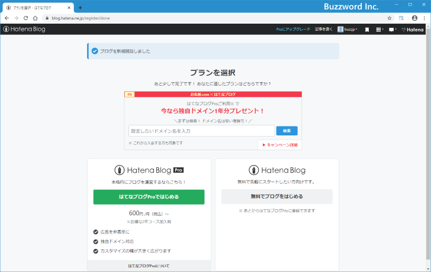Click the domain name input field
The width and height of the screenshot is (431, 272).
(201, 131)
